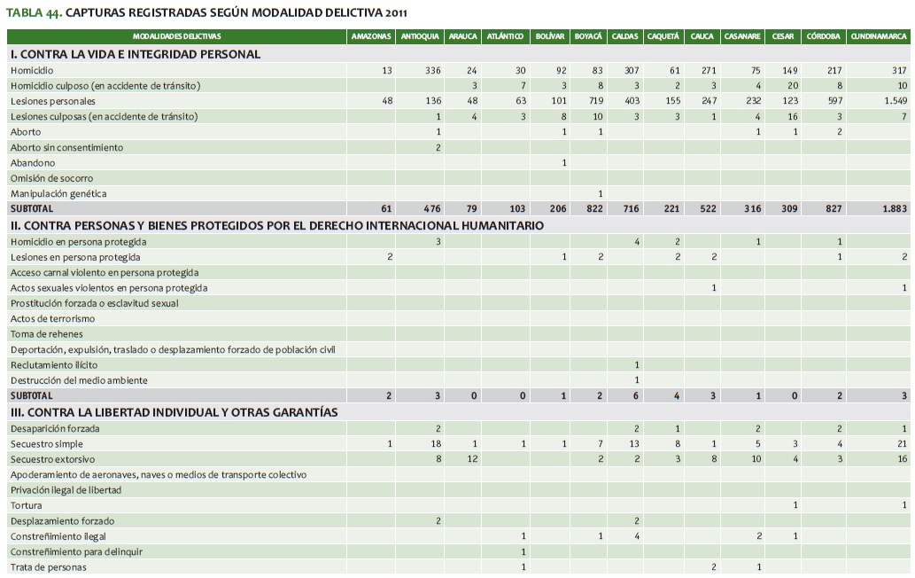Select the MODALIDADES DELICTIVAS header cell
The height and width of the screenshot is (578, 915).
(177, 36)
